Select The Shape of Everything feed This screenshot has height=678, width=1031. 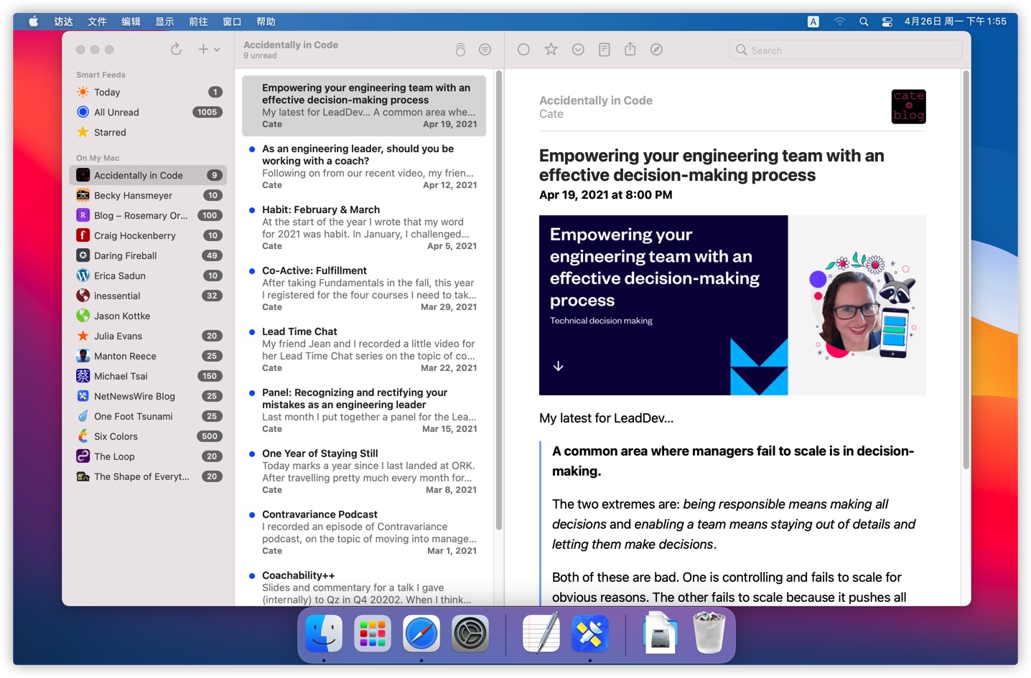point(149,476)
